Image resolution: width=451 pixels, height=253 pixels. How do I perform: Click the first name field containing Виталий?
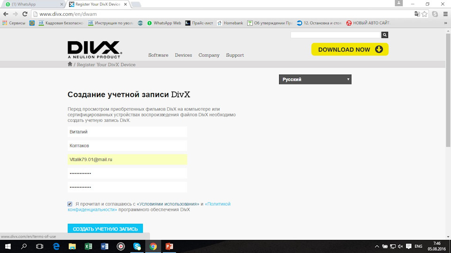[x=127, y=132]
